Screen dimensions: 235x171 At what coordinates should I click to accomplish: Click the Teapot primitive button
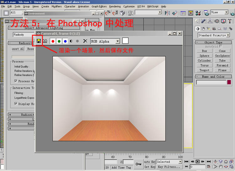pos(204,70)
